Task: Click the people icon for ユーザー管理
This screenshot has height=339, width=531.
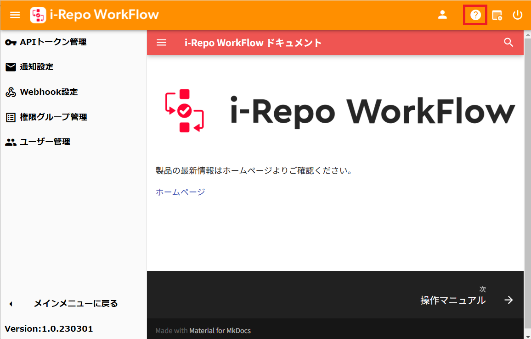Action: [x=11, y=142]
